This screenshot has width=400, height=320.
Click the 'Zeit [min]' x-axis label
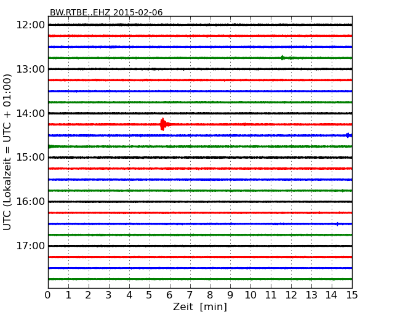pyautogui.click(x=199, y=307)
